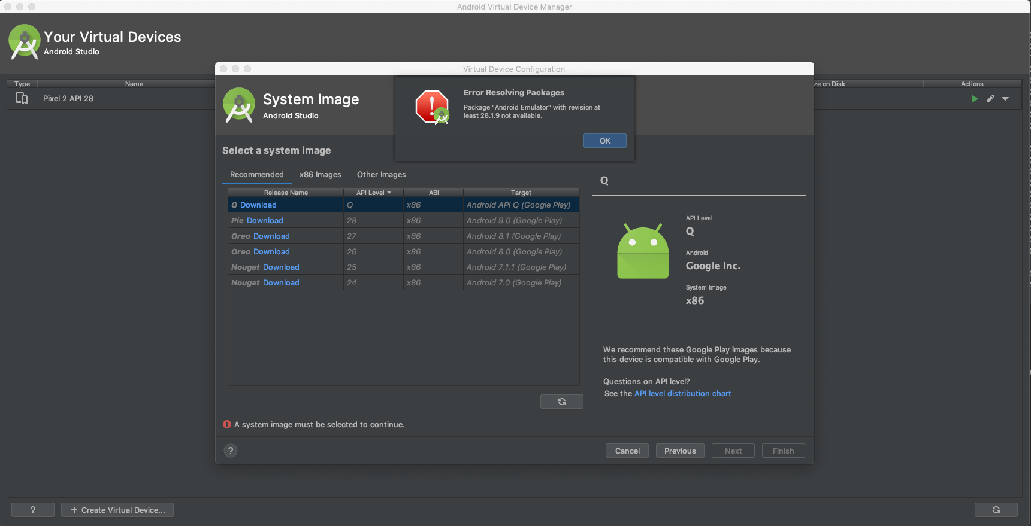Refresh the virtual devices list in AVD Manager

(996, 510)
